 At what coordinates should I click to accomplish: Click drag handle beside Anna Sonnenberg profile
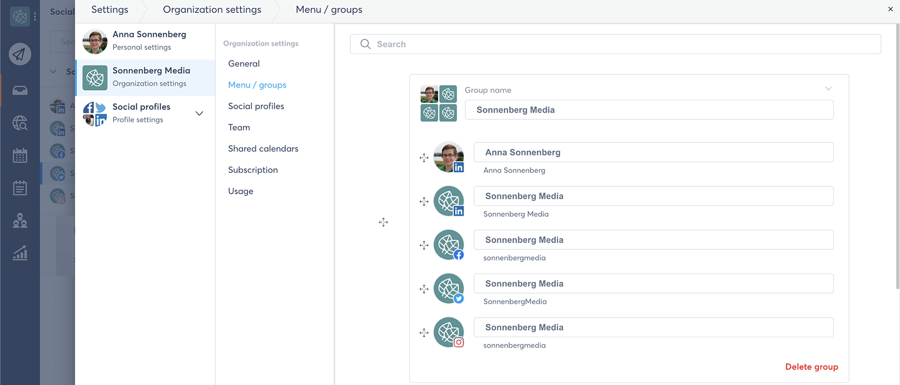click(424, 158)
